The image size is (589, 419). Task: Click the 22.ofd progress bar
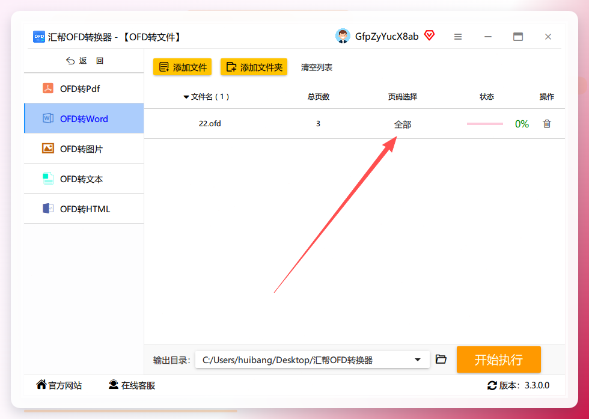point(485,124)
